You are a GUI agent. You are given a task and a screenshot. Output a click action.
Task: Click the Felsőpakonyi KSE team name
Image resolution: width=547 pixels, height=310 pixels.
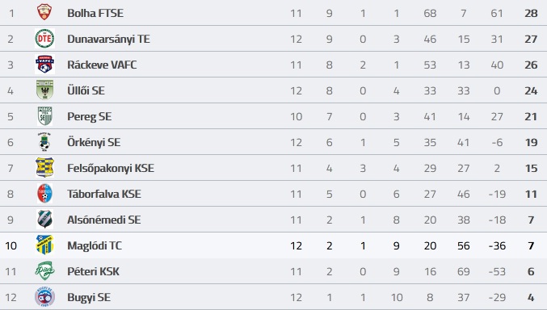pyautogui.click(x=111, y=168)
